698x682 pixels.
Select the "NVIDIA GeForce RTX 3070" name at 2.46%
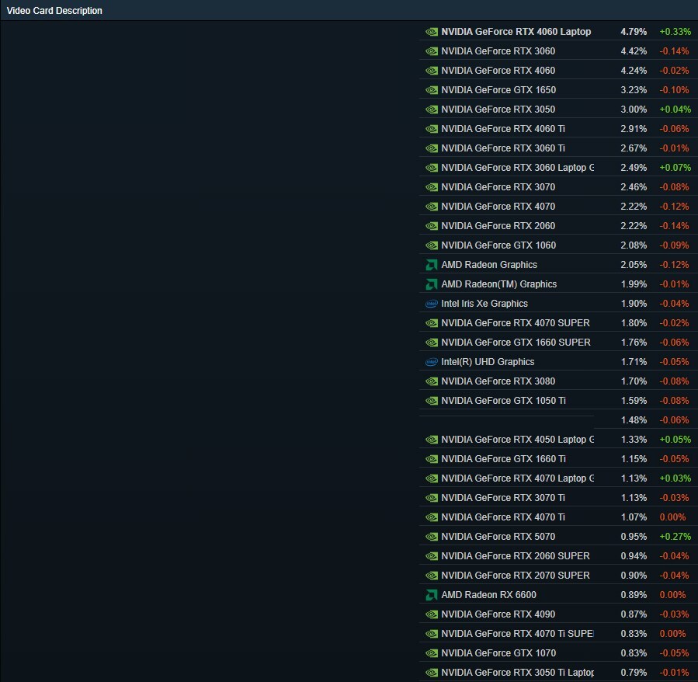[498, 187]
